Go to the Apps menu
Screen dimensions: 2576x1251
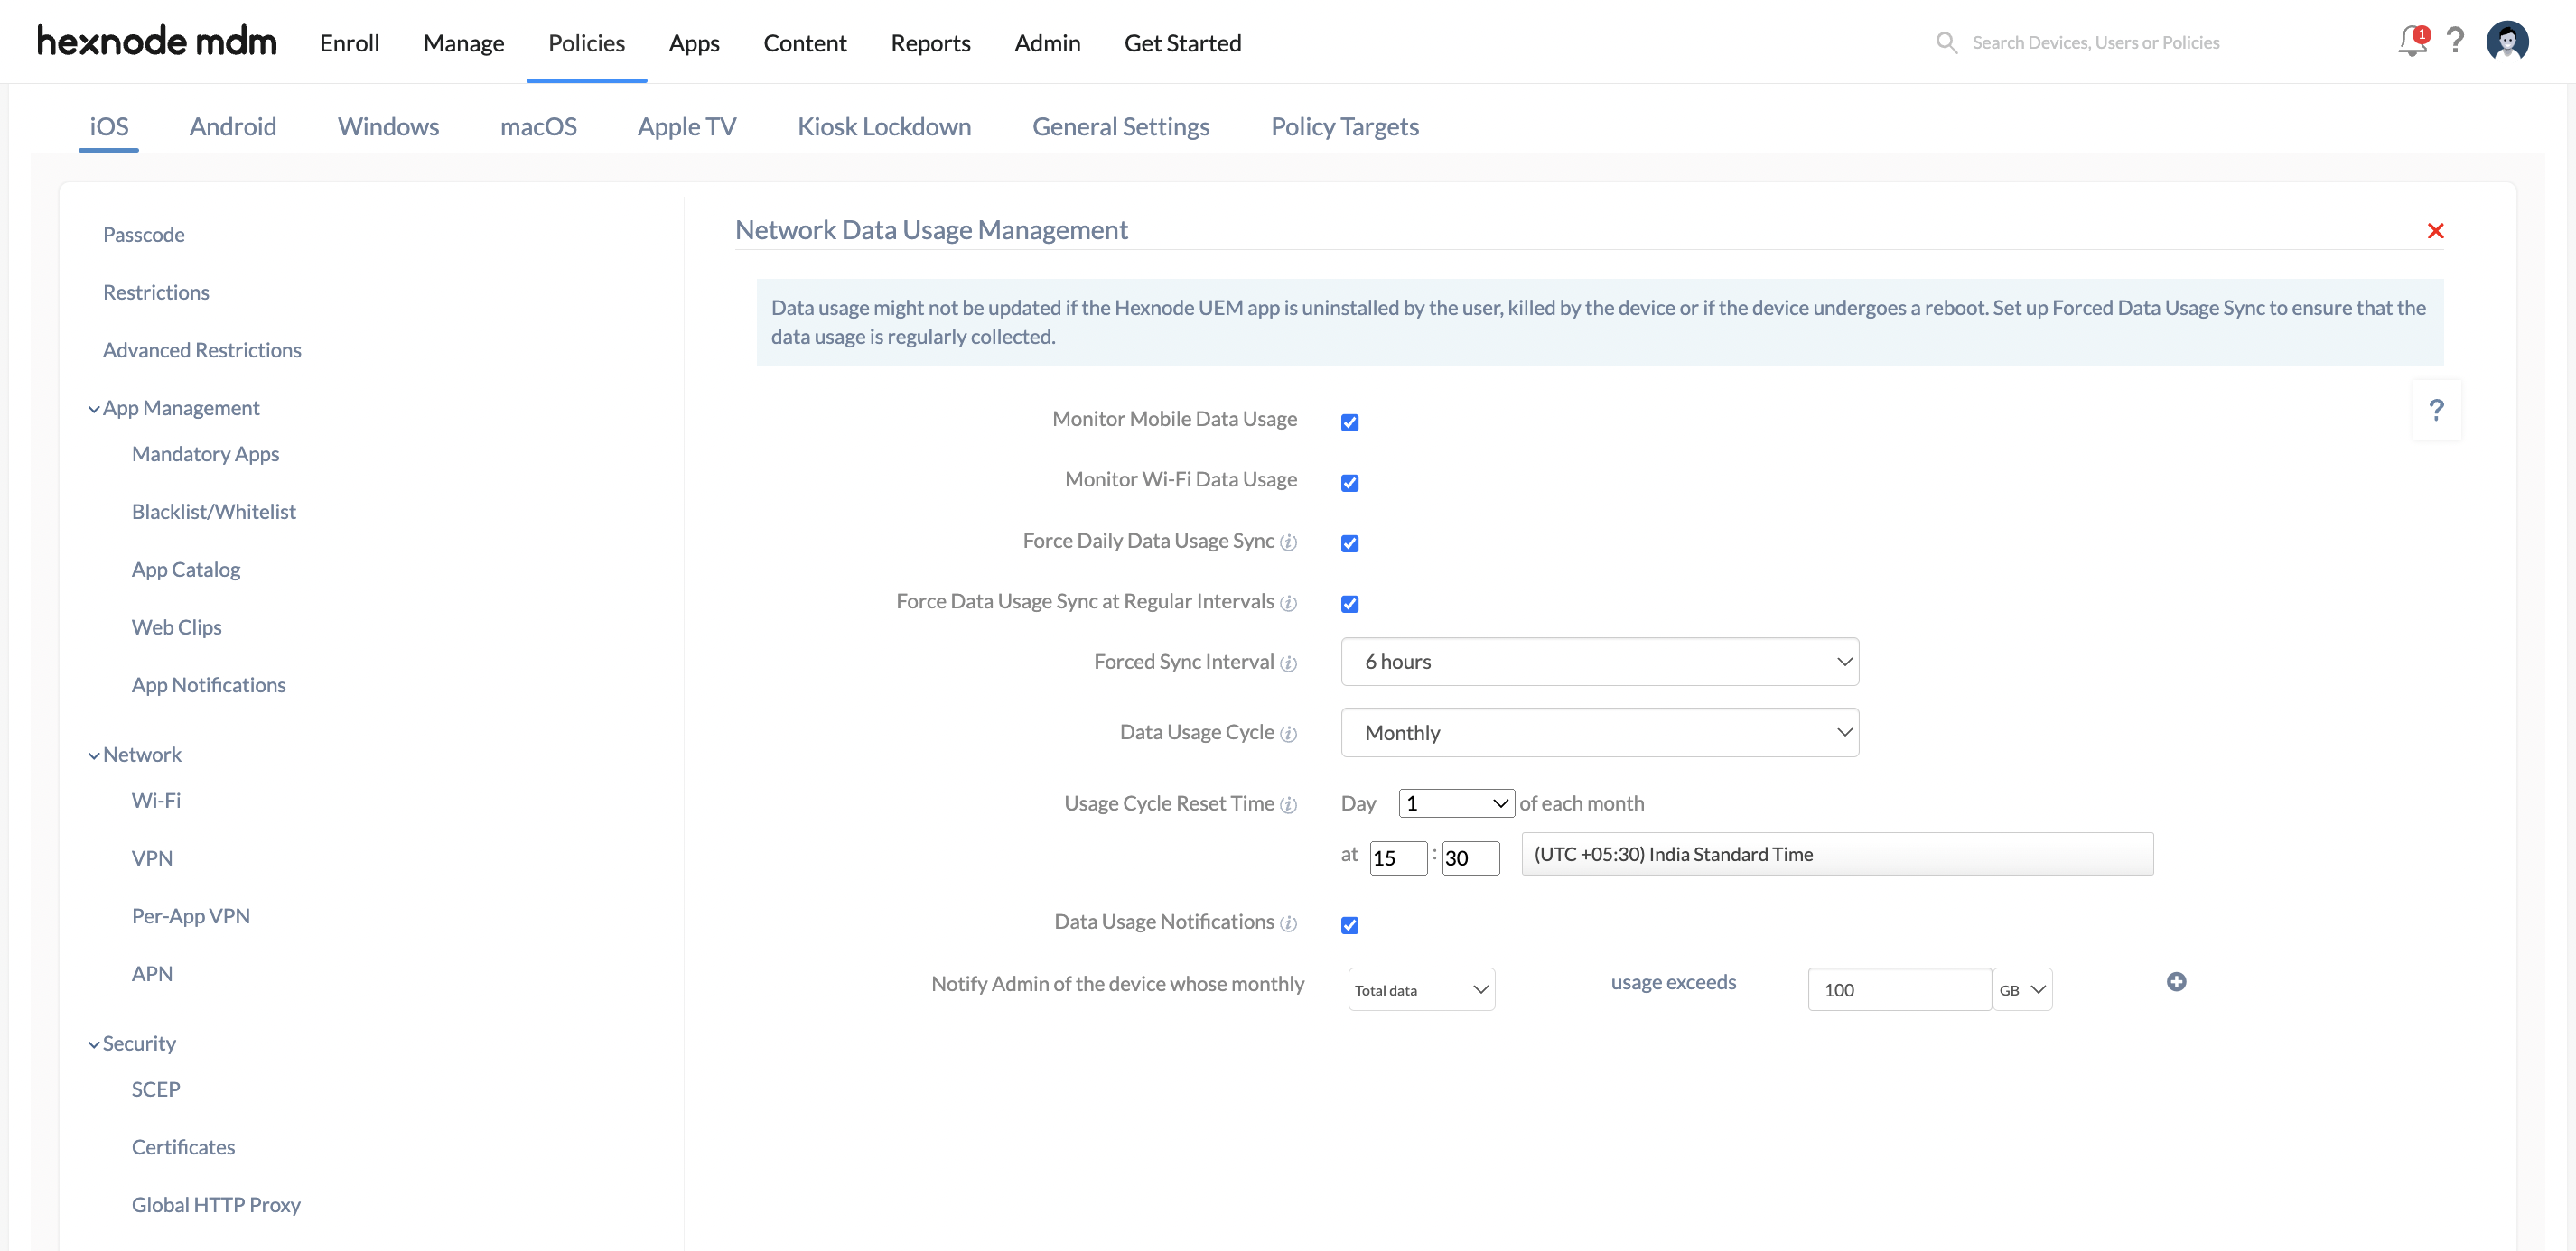(694, 43)
